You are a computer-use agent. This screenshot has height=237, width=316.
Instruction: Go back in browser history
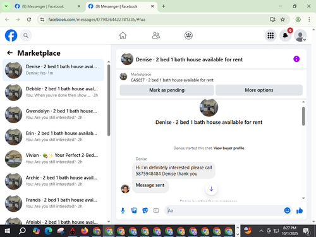[7, 20]
